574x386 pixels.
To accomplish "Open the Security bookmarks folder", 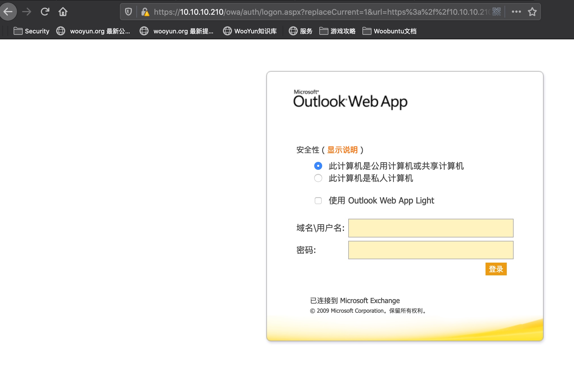I will pos(31,31).
